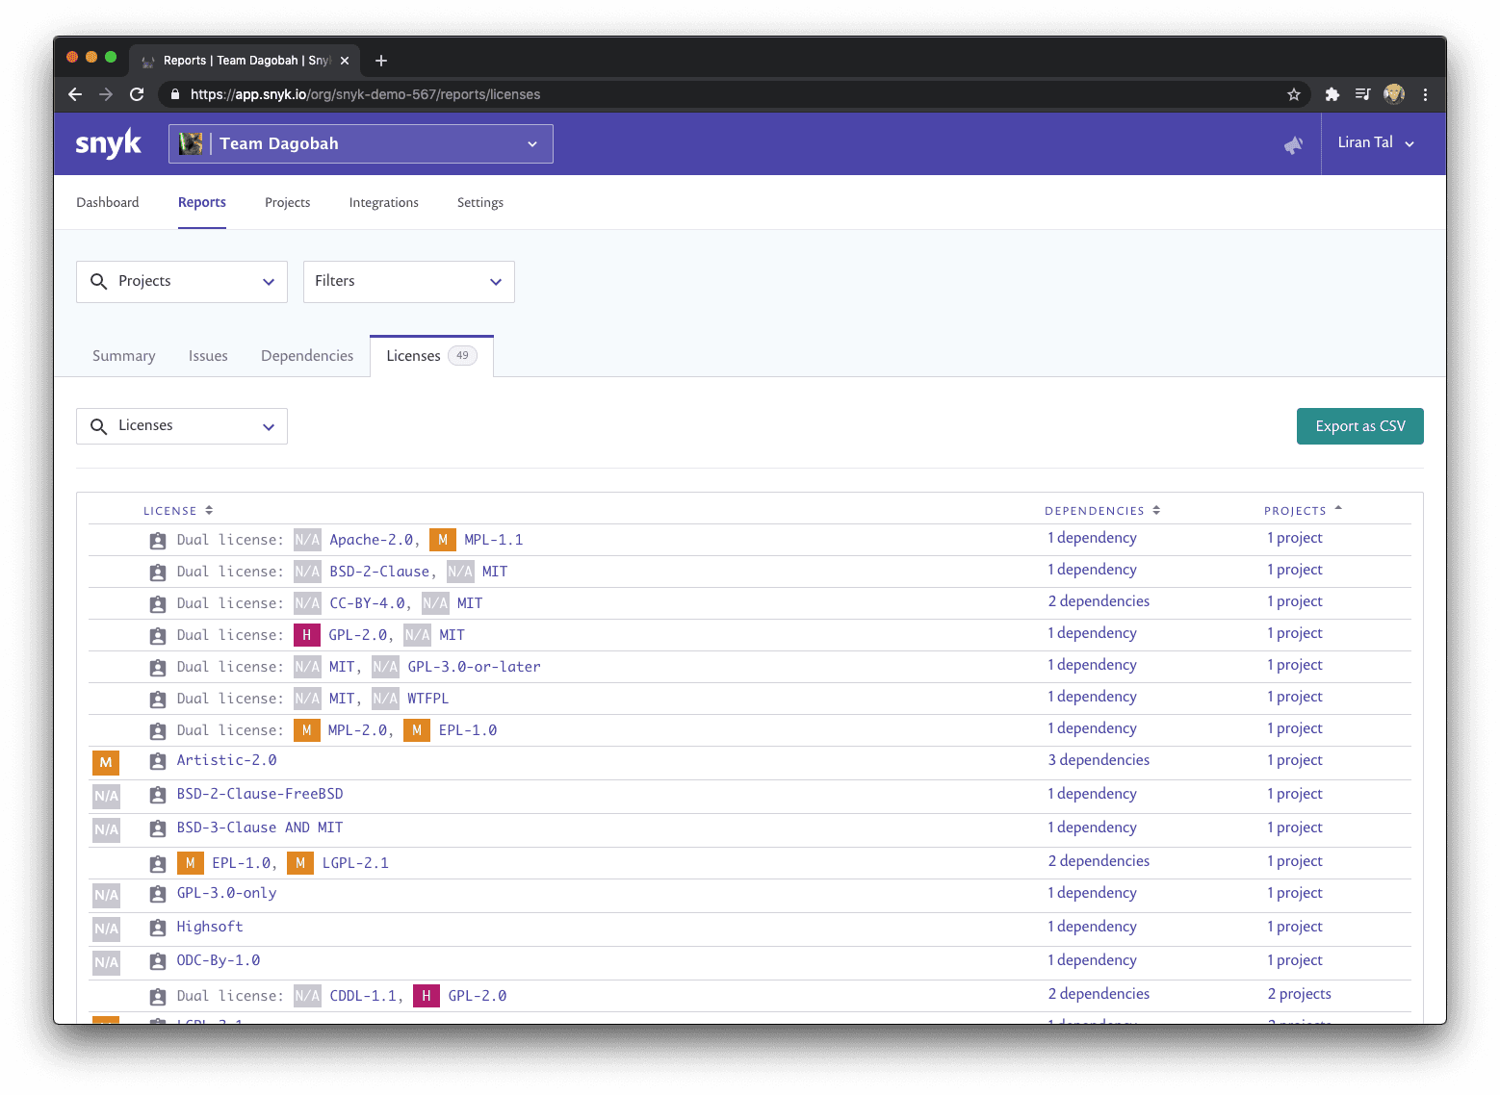
Task: Open ODC-By-1.0 license link
Action: [219, 960]
